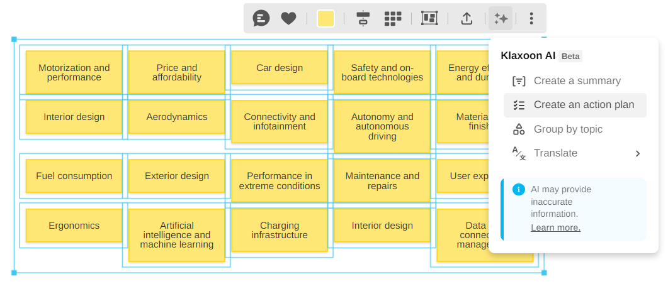The height and width of the screenshot is (284, 668).
Task: Follow the Learn more link
Action: (555, 227)
